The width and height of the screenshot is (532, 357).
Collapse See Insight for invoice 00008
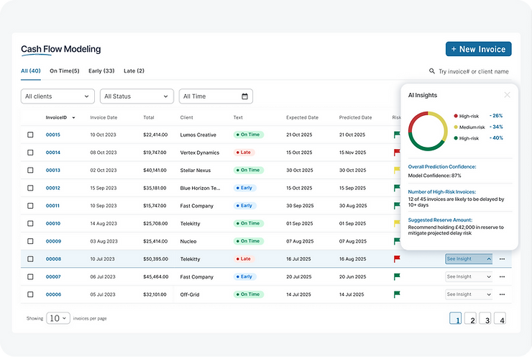[469, 259]
